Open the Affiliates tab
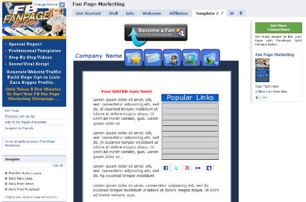 click(179, 13)
